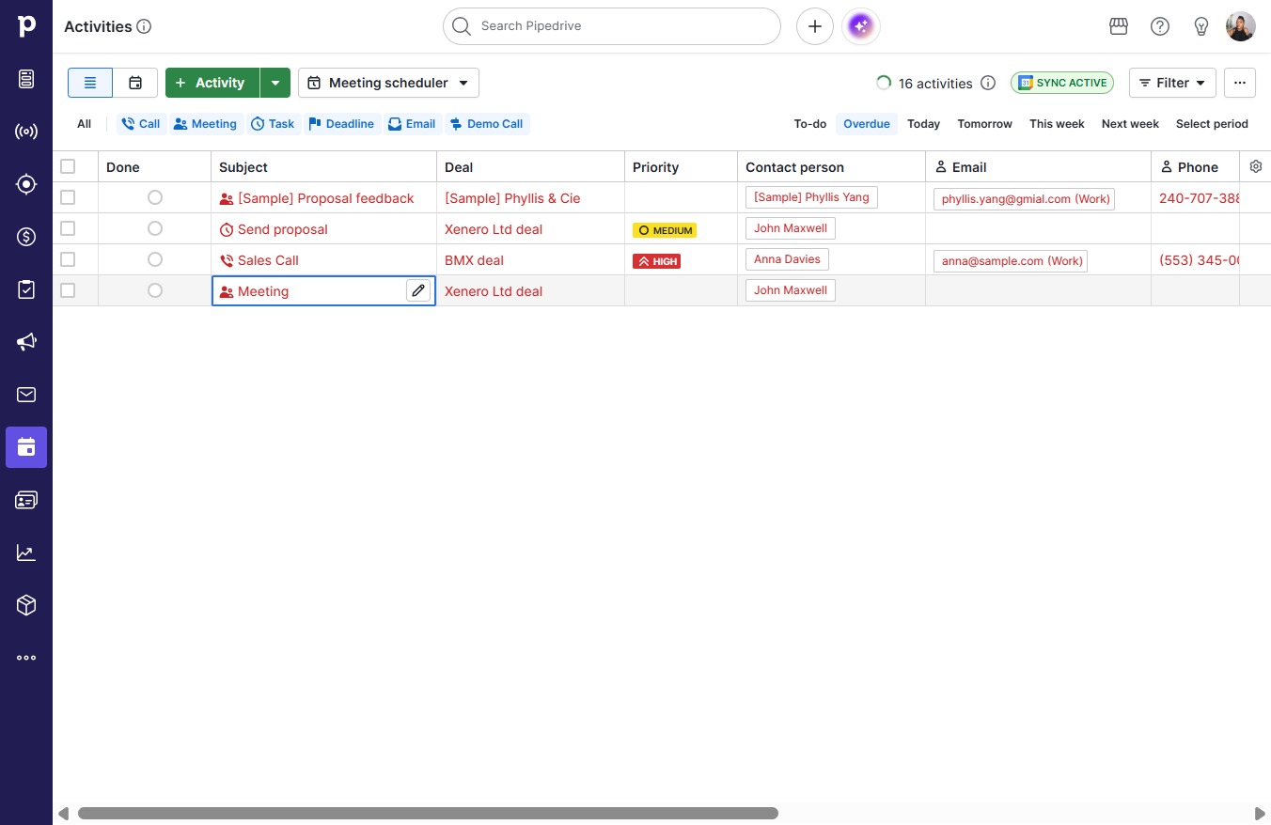This screenshot has height=825, width=1271.
Task: Open the AI assistant sparkle button
Action: click(860, 26)
